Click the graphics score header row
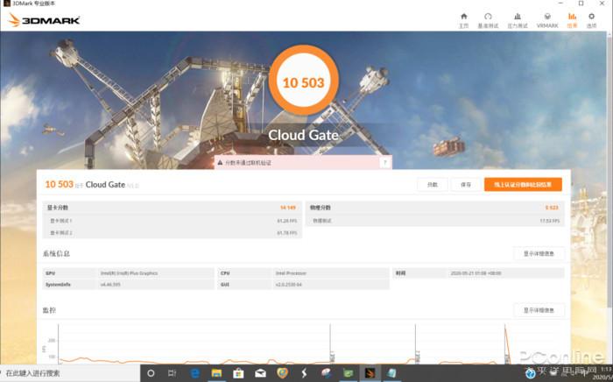613x382 pixels. [172, 208]
